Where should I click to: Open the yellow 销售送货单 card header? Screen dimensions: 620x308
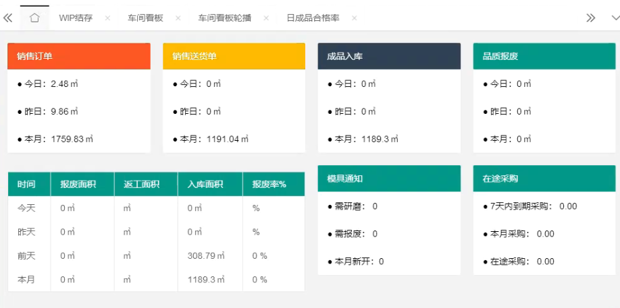click(x=234, y=57)
